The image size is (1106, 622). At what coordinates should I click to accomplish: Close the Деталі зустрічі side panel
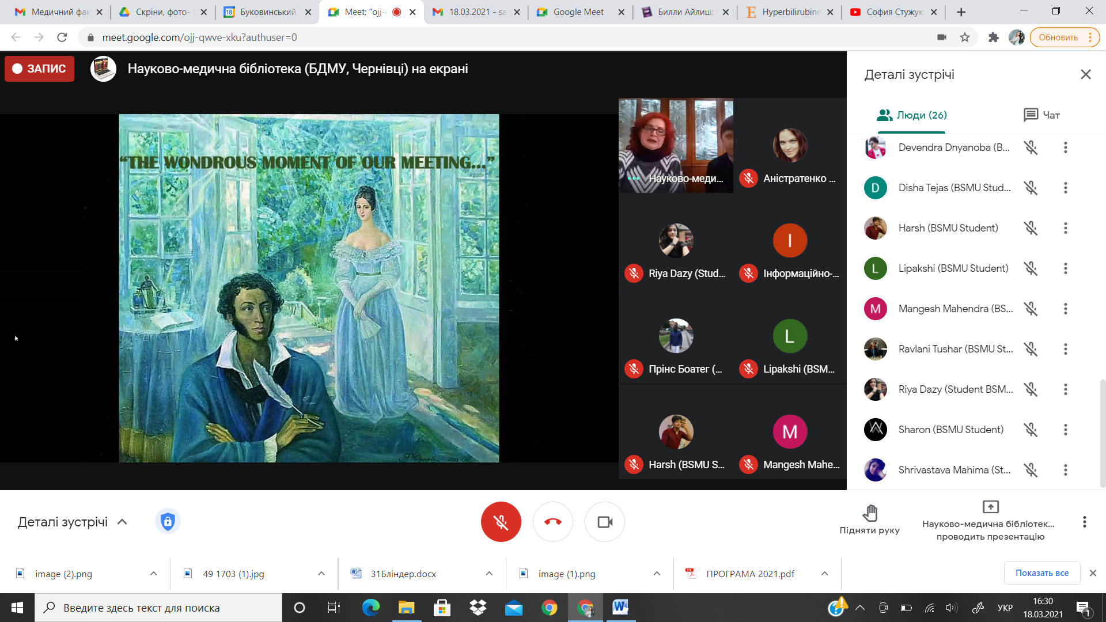pyautogui.click(x=1086, y=74)
